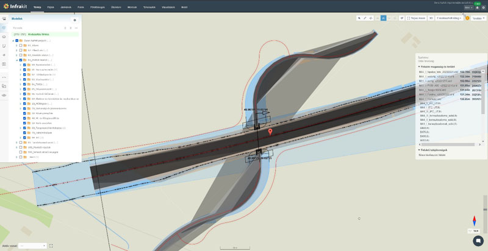Screen dimensions: 488x251
Task: Click the red location pin on map
Action: click(x=270, y=132)
